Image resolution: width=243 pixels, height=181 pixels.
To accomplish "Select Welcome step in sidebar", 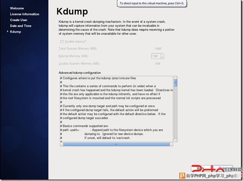I will pyautogui.click(x=17, y=8).
